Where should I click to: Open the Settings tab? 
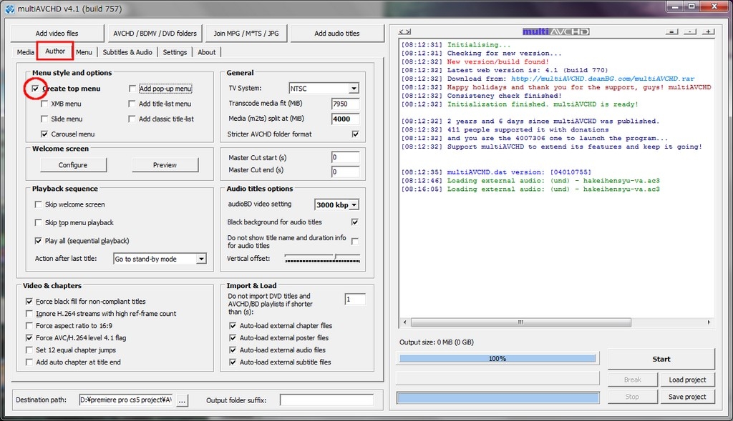pyautogui.click(x=175, y=52)
